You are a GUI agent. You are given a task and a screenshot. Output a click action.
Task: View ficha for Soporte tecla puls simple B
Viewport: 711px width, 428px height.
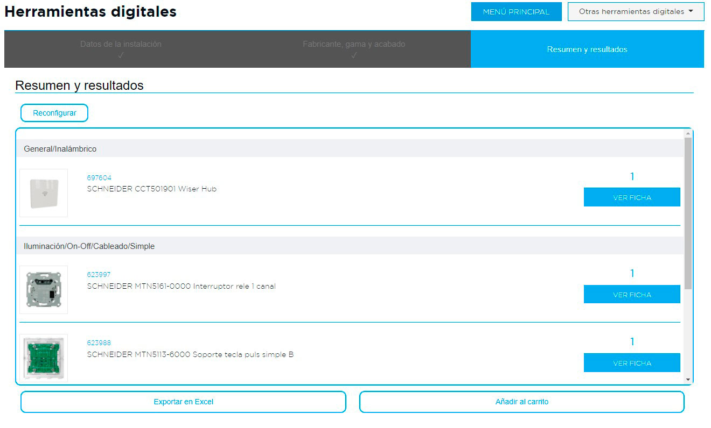pyautogui.click(x=632, y=363)
